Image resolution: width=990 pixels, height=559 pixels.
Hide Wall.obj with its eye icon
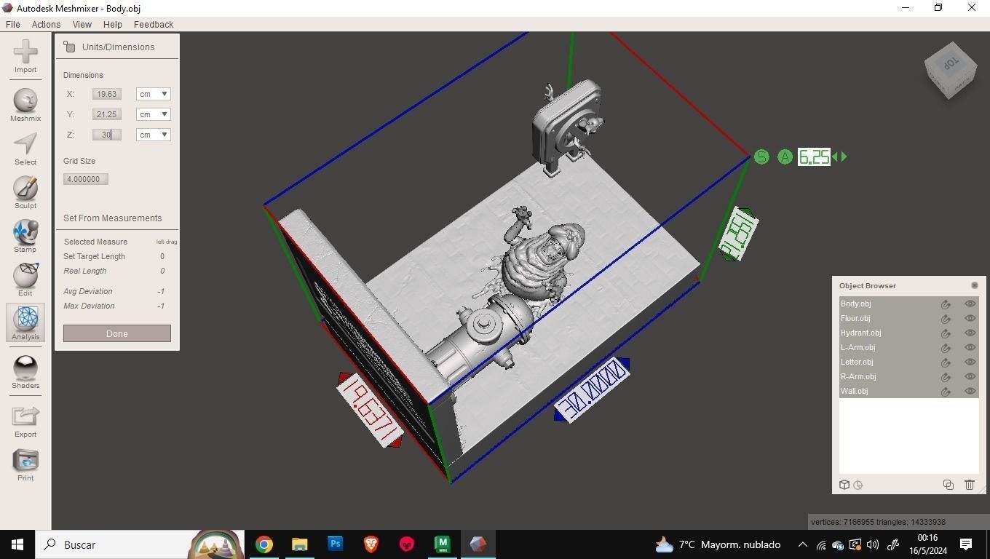point(970,391)
